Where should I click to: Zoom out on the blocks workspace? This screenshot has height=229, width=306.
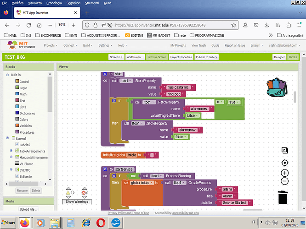(284, 181)
